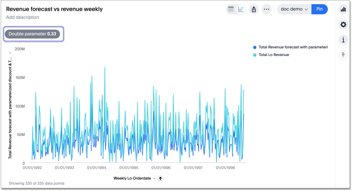Click dark blue legend color dot
The image size is (352, 191).
click(x=255, y=47)
